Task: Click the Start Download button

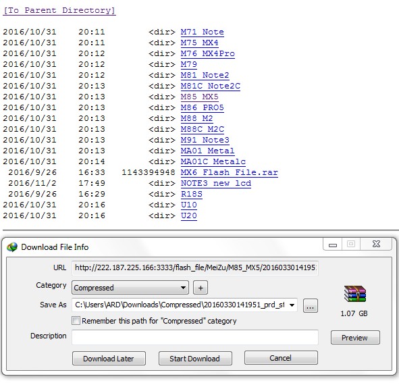Action: point(195,359)
